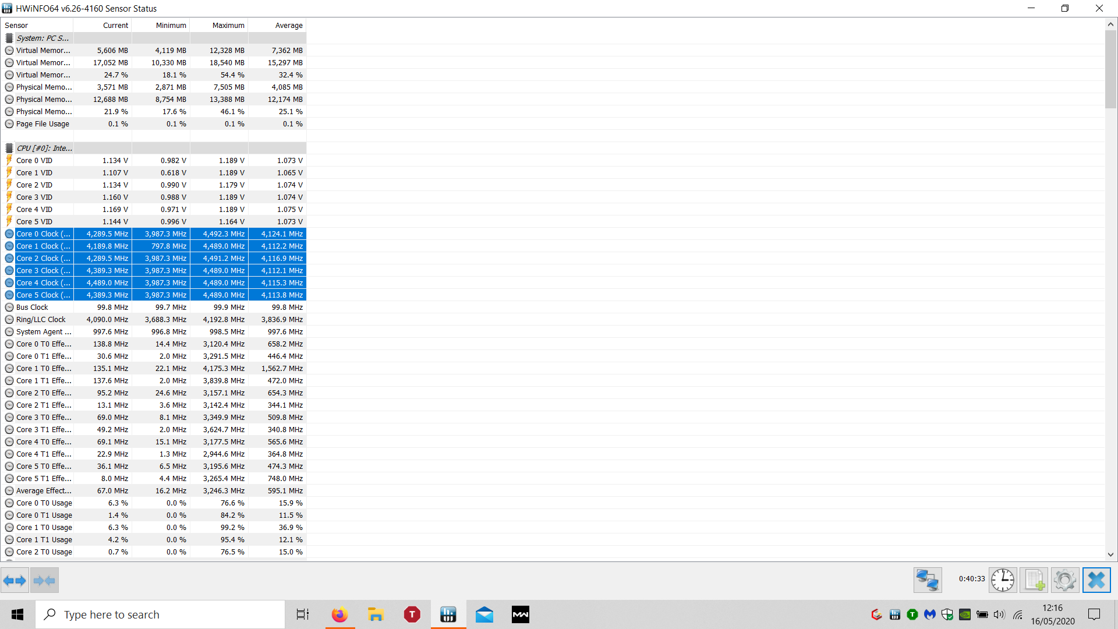Open Task View in the taskbar

(303, 614)
